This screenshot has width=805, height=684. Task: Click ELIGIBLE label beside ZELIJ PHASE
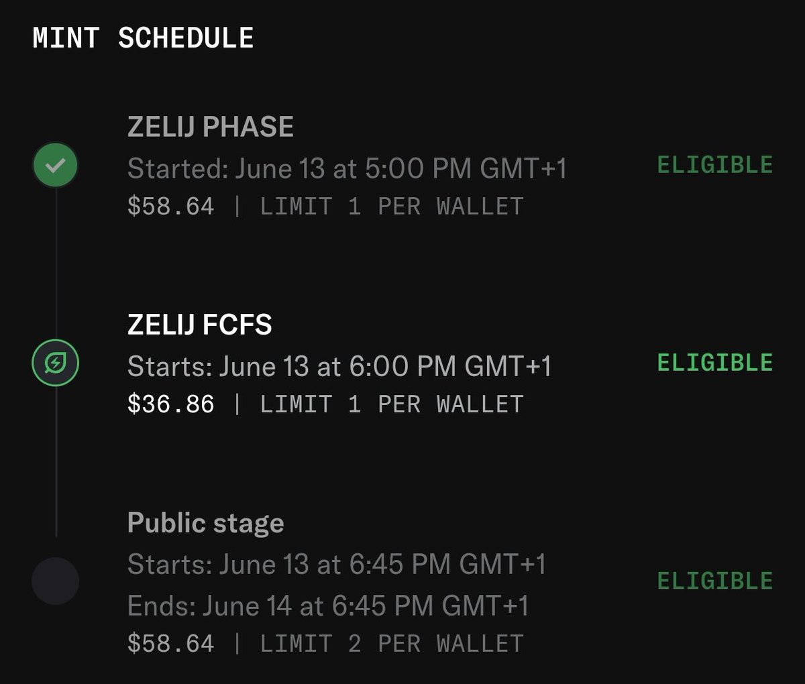pos(715,165)
